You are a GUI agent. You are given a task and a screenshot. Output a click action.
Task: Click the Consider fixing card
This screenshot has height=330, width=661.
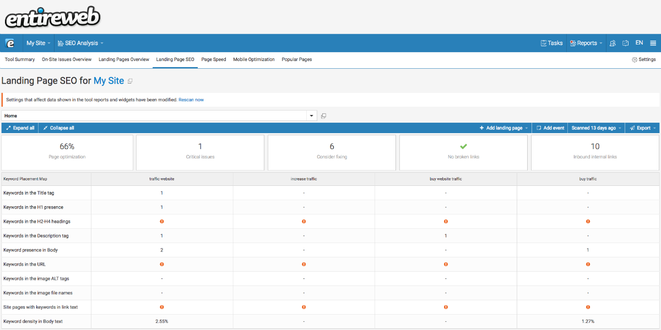332,152
